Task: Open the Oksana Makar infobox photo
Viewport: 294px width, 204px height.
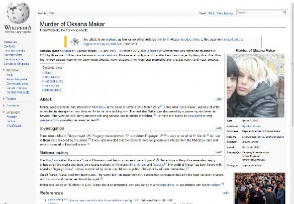Action: 255,86
